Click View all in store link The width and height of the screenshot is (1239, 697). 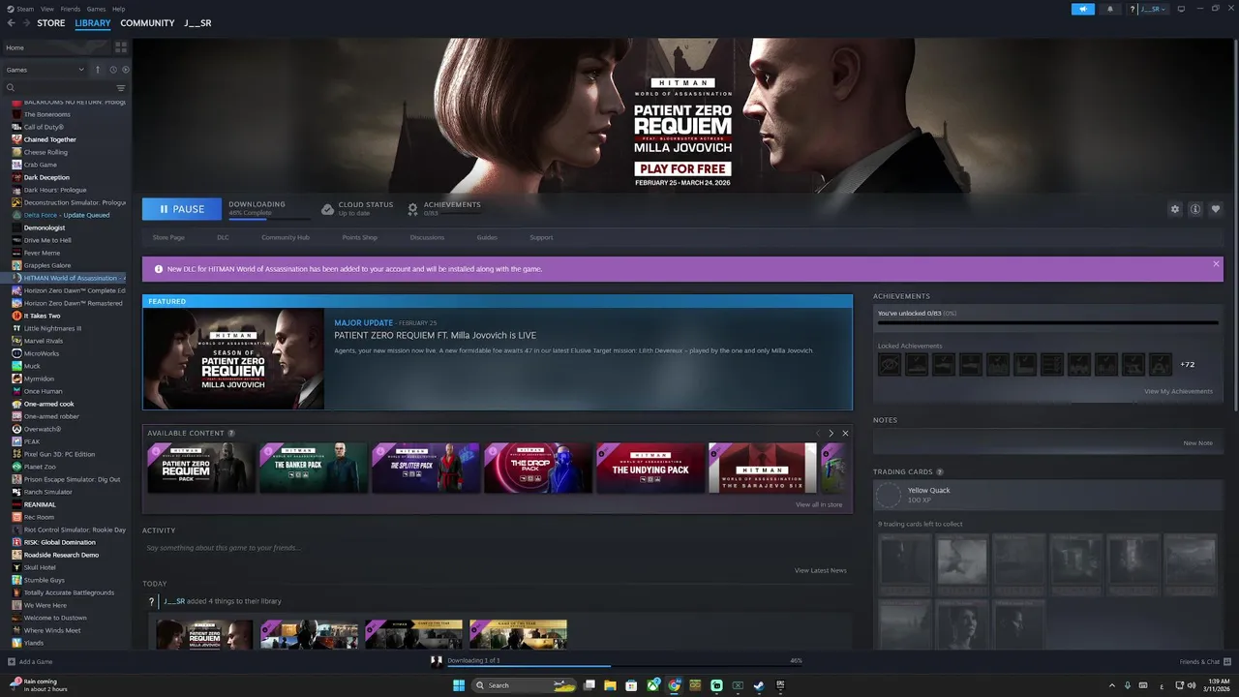click(x=819, y=504)
